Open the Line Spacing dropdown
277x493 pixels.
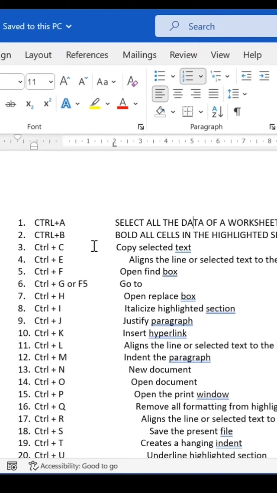point(237,94)
